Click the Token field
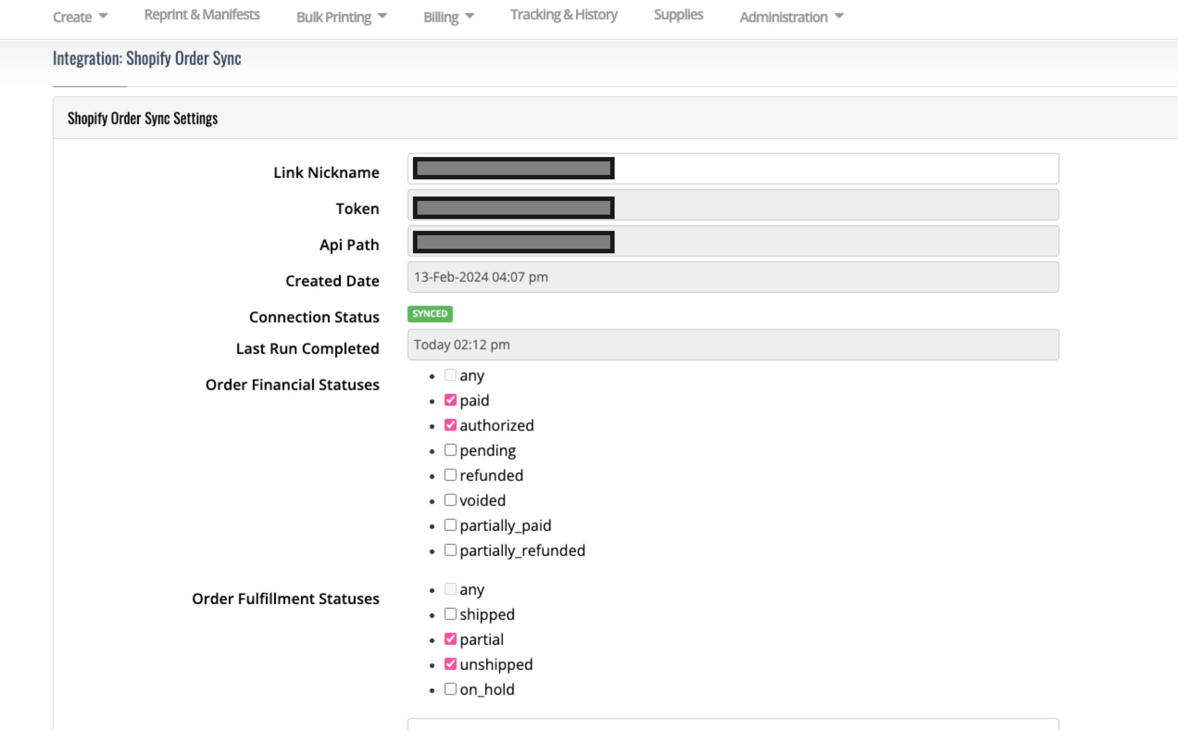The width and height of the screenshot is (1178, 730). (x=733, y=205)
